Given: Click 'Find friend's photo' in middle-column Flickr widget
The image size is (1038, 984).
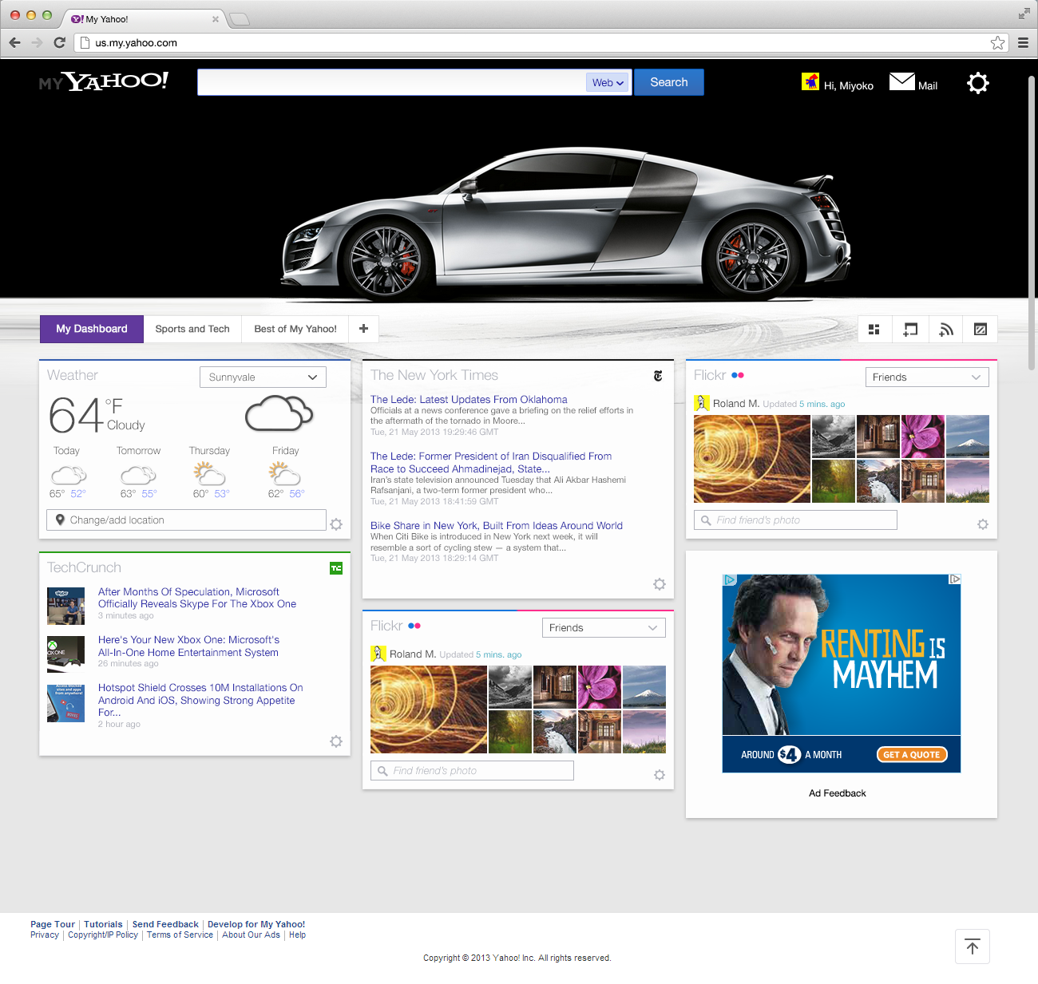Looking at the screenshot, I should point(472,770).
